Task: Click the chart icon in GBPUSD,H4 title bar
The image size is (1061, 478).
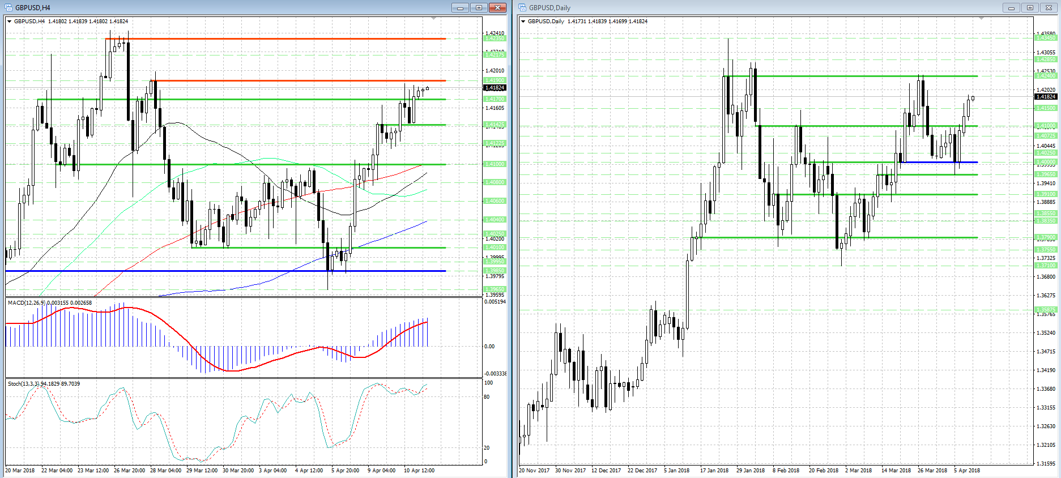Action: point(8,7)
